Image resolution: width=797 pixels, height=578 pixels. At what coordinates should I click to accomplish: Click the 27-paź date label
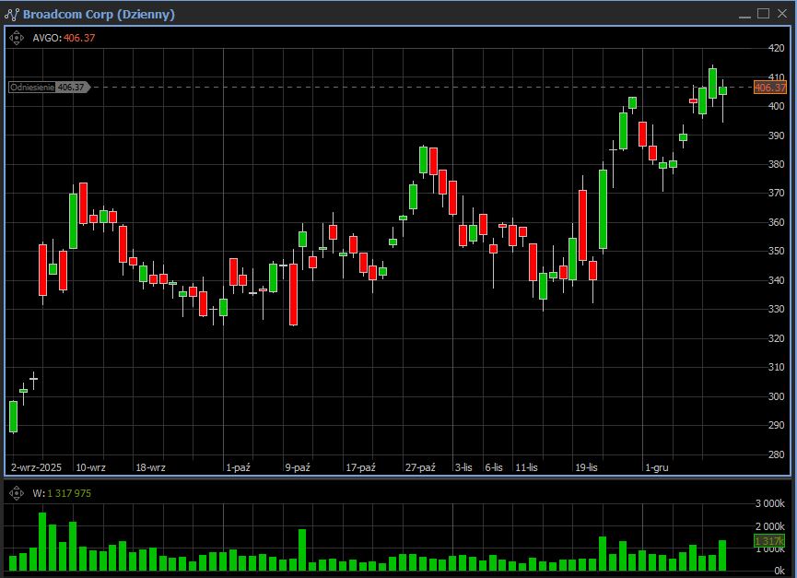420,467
